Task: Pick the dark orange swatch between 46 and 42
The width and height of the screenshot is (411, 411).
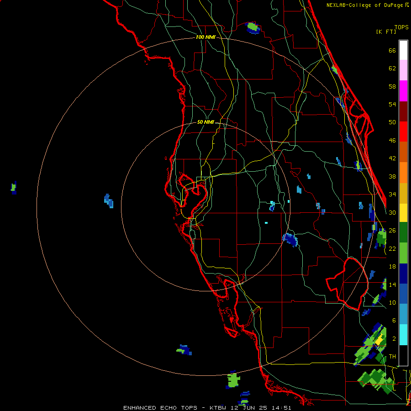Action: point(403,152)
